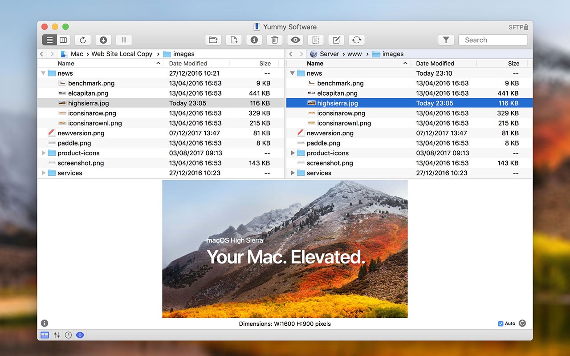Sort Server pane by Date Modified
Viewport: 570px width, 356px height.
pos(443,63)
